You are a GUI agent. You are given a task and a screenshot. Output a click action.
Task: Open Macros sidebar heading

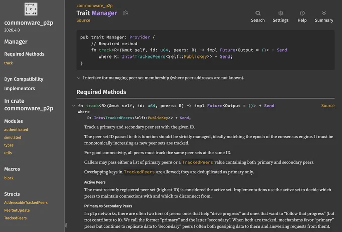(12, 169)
